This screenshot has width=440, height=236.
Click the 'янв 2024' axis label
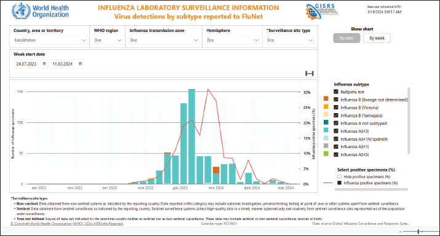point(216,188)
